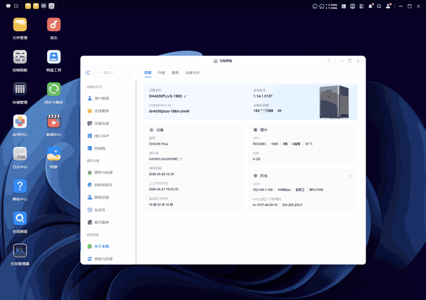Click the warranty date 2028-04-28 15:39

tap(161, 174)
